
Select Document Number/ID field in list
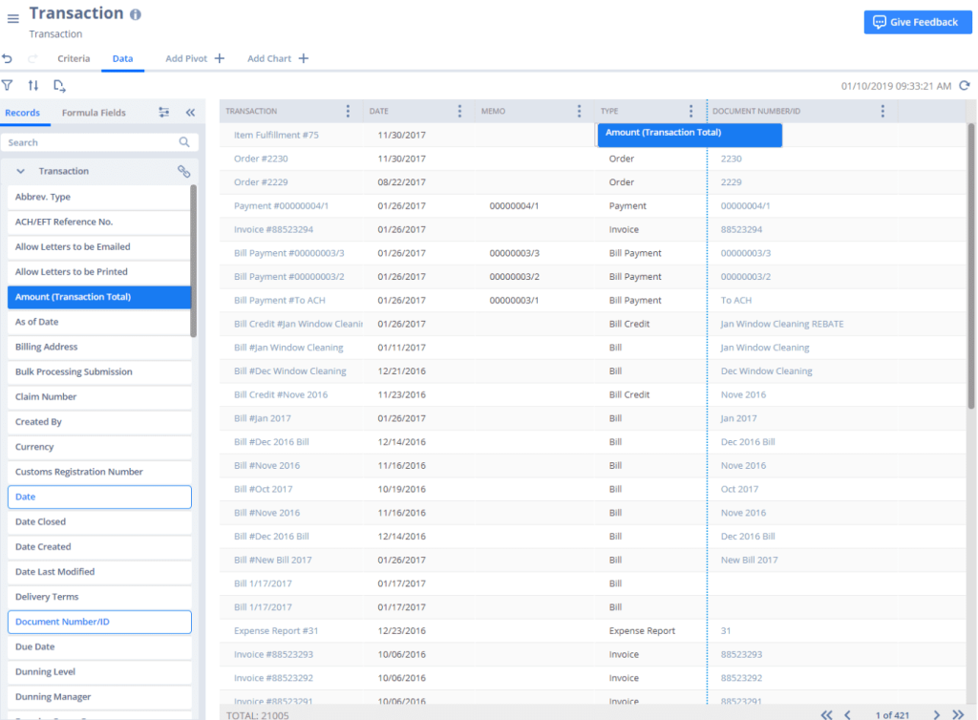99,622
